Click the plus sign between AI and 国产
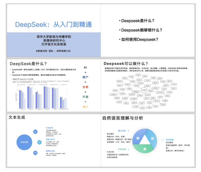Viewport: 201px width, 172px height. 85,72
